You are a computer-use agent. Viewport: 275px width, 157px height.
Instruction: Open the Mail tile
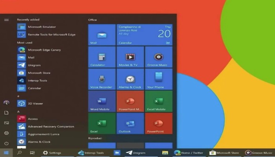coord(102,35)
